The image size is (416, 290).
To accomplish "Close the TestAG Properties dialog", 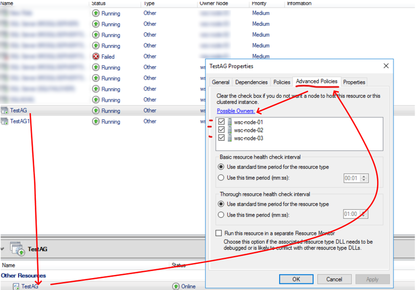I will click(386, 65).
